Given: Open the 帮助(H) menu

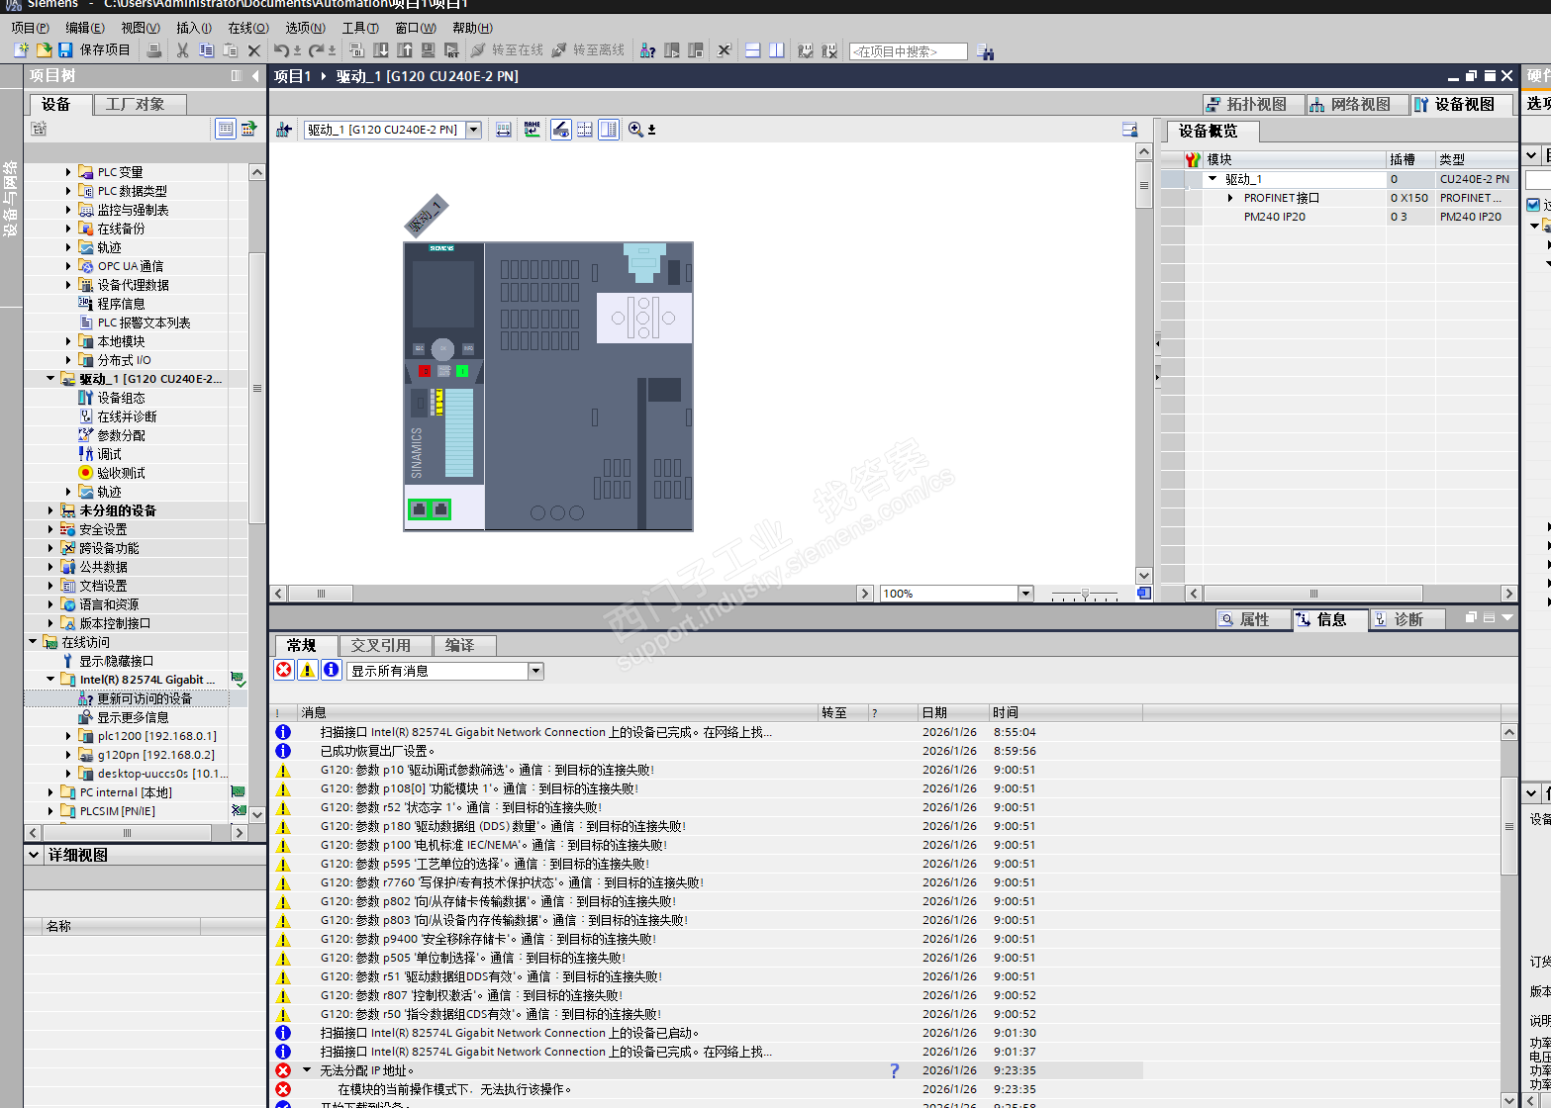Looking at the screenshot, I should click(472, 28).
